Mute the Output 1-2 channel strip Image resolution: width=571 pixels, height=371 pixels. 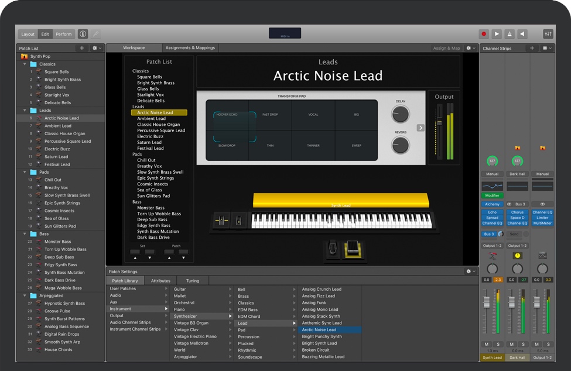(536, 344)
